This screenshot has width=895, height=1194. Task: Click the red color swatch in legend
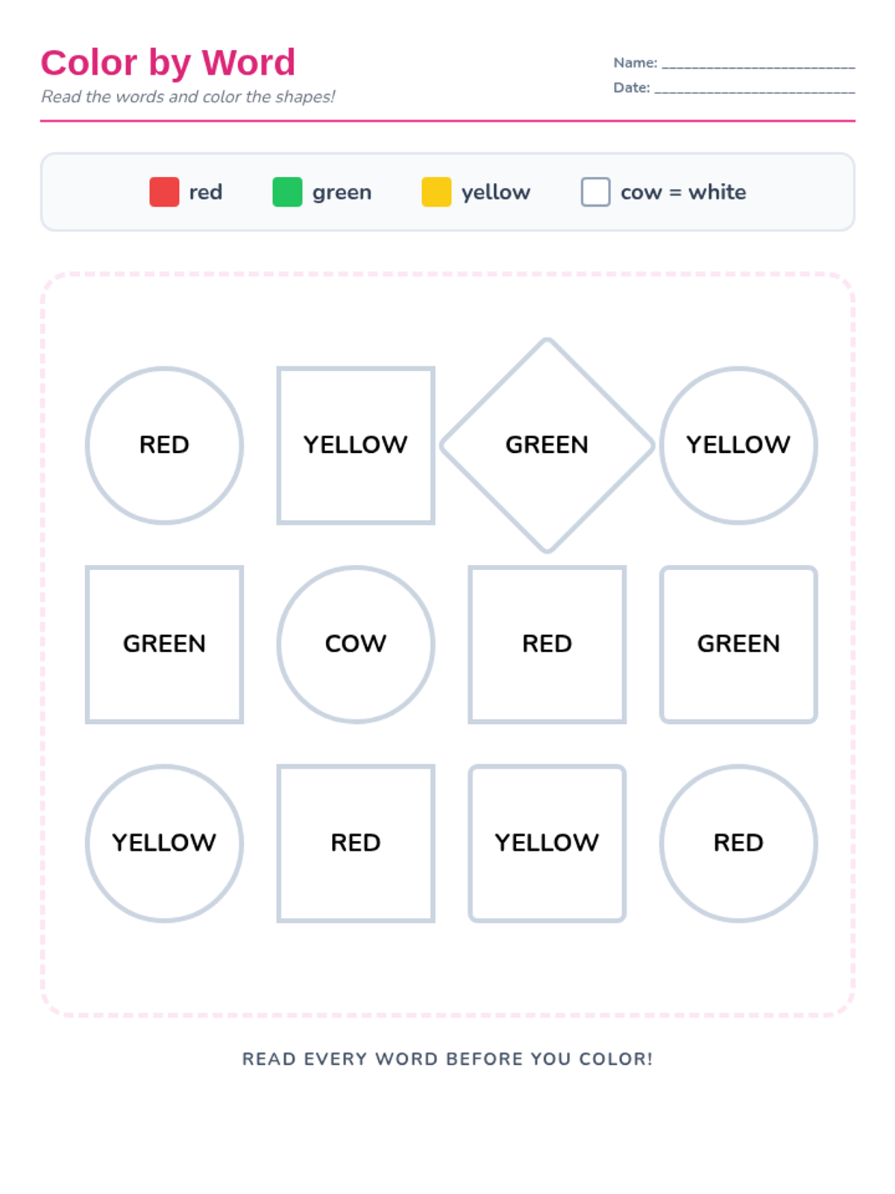164,192
